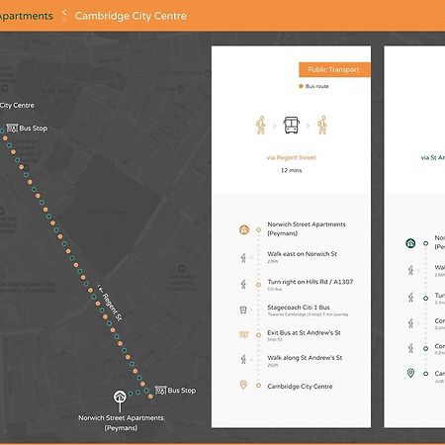Select the walking figure icon after the bus
The image size is (445, 445).
[x=322, y=125]
